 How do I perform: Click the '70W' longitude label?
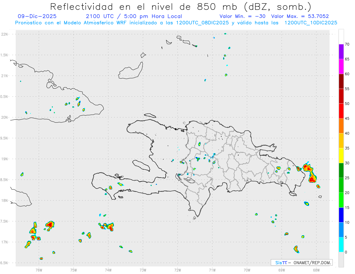coord(247,270)
